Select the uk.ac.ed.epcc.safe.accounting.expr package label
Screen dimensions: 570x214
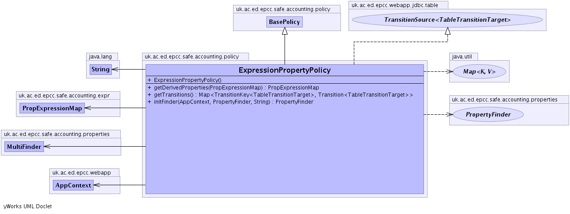69,95
